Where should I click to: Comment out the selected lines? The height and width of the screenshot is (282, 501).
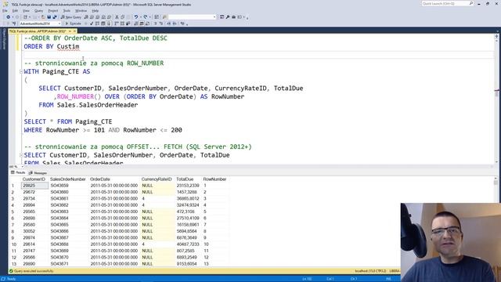click(155, 23)
